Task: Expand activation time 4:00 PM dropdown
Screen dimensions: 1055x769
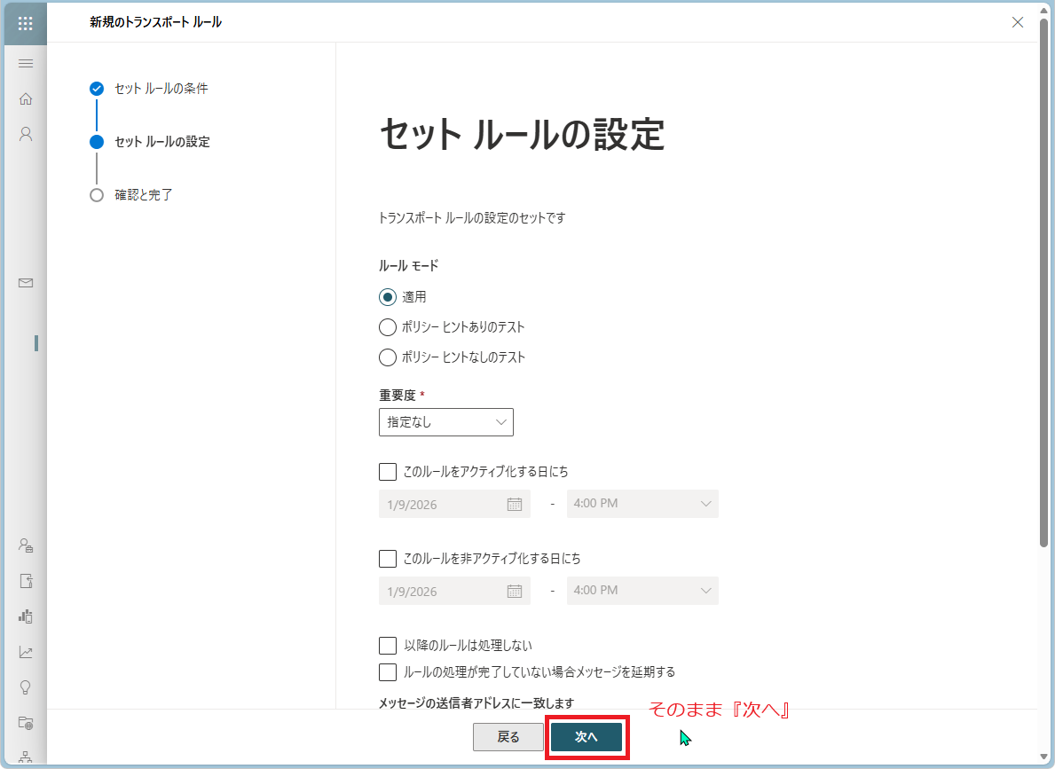Action: click(x=642, y=504)
